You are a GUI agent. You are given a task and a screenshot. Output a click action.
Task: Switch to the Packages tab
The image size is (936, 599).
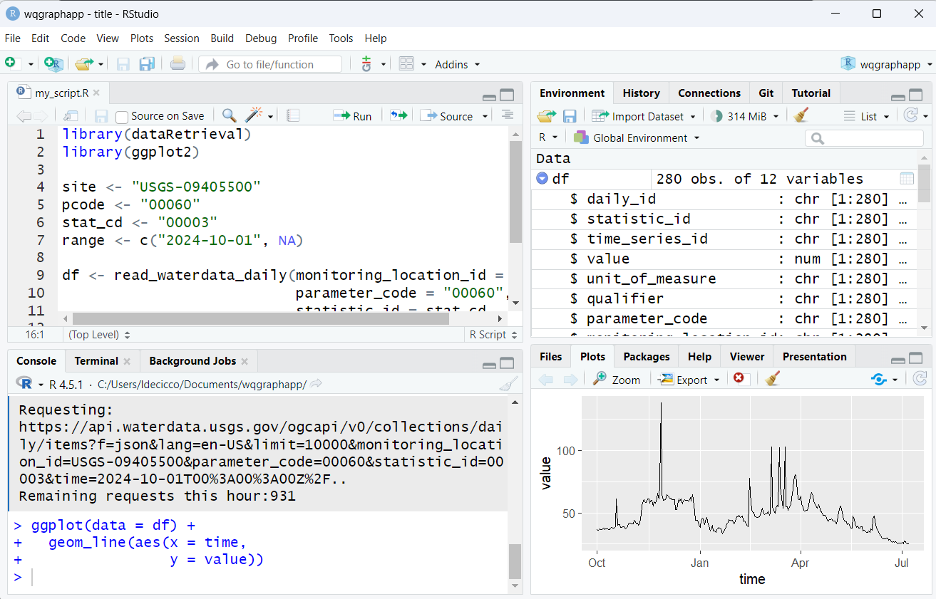[x=646, y=356]
